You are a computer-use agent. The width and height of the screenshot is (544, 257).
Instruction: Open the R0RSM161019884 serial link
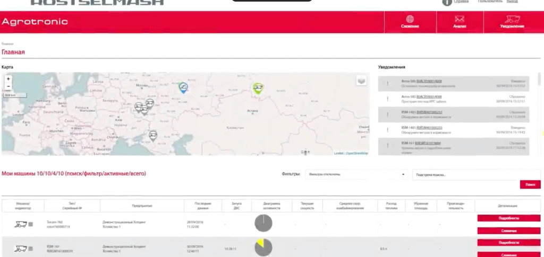pyautogui.click(x=428, y=143)
